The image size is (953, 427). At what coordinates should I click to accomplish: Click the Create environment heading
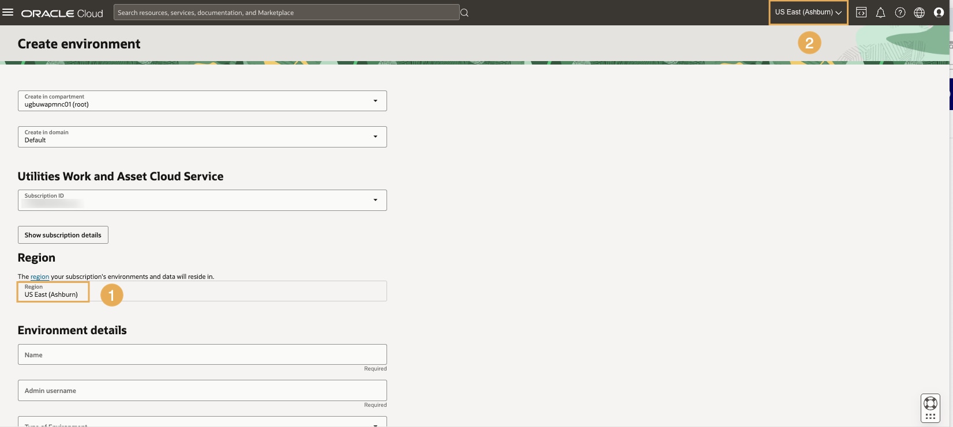coord(79,44)
